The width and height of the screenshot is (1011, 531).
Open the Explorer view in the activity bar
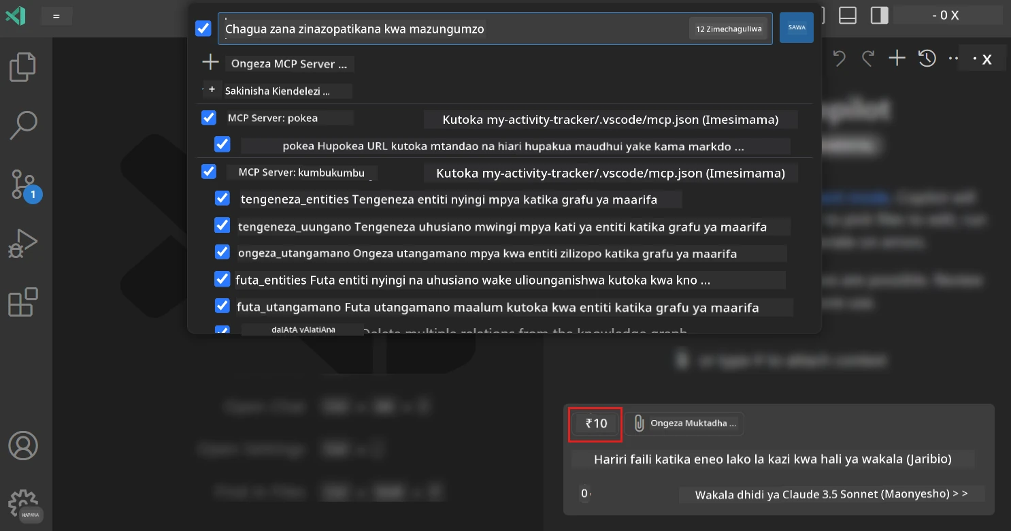pos(23,66)
